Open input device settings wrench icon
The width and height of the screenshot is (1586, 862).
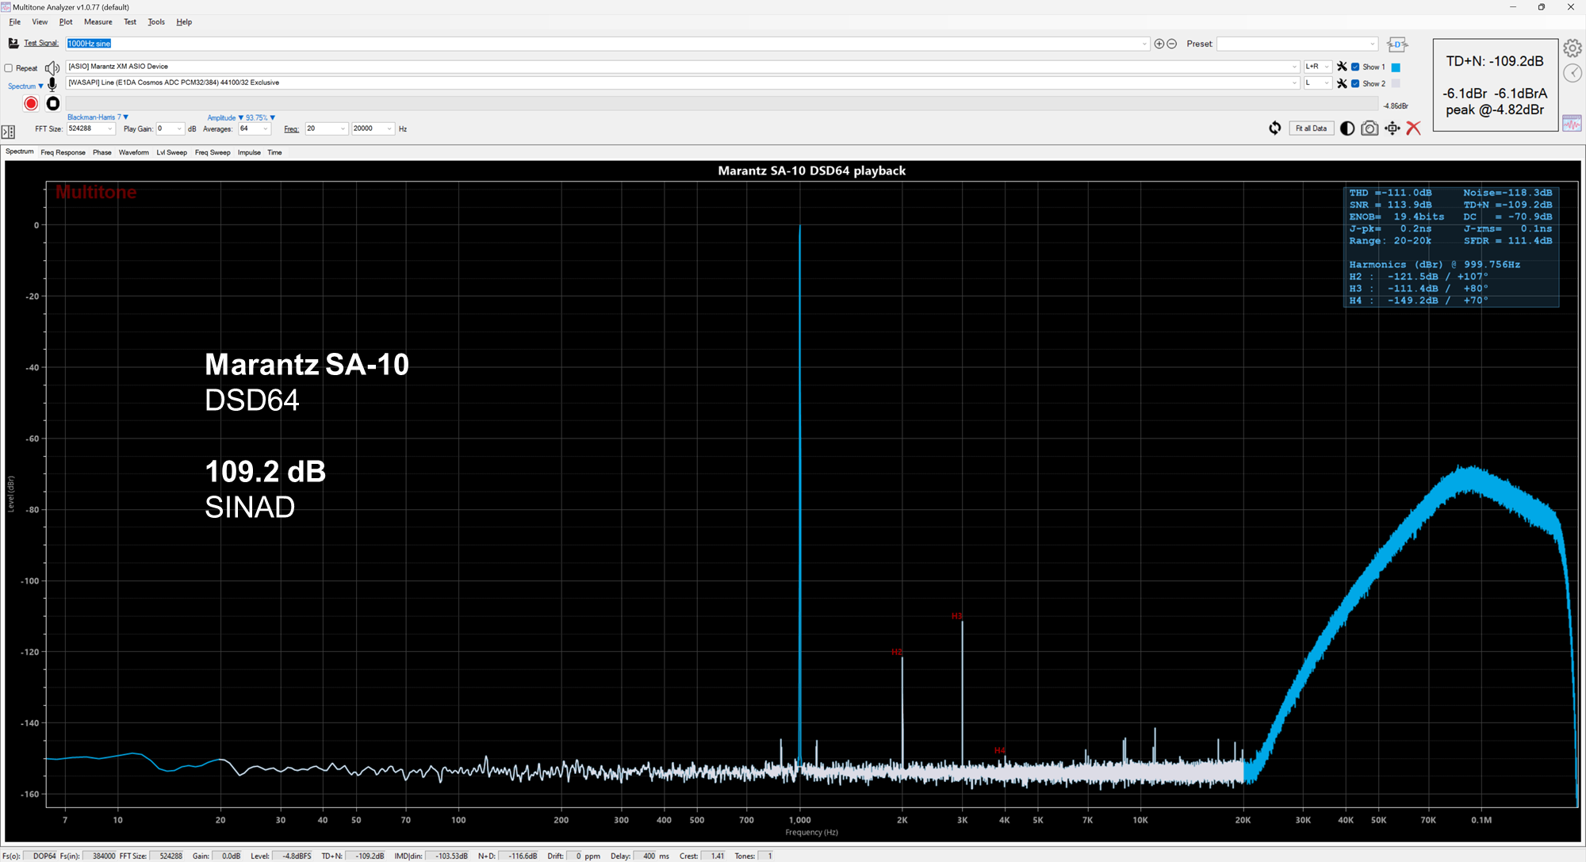[x=1342, y=83]
